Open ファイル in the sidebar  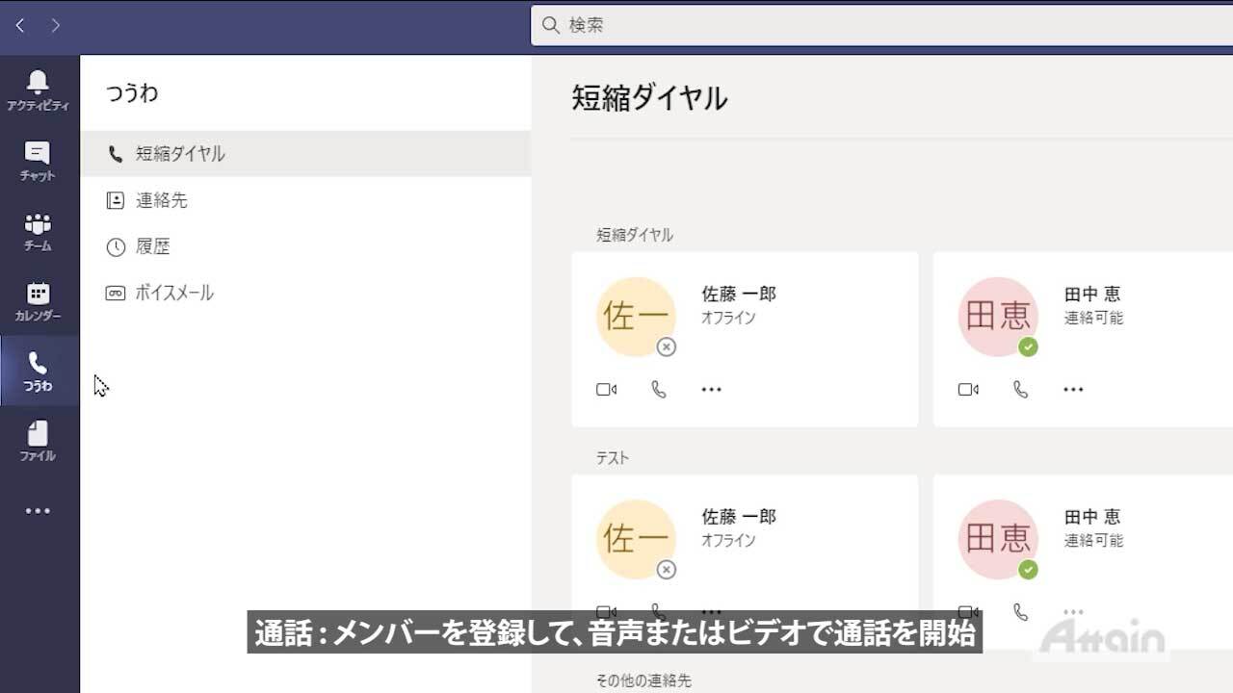point(38,441)
